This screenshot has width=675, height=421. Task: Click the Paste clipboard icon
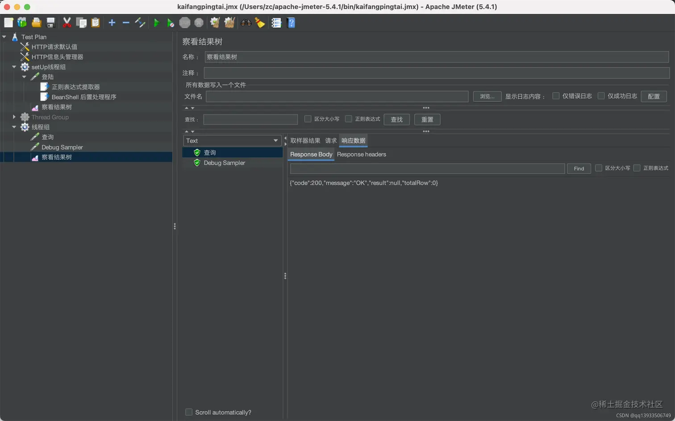(x=96, y=23)
